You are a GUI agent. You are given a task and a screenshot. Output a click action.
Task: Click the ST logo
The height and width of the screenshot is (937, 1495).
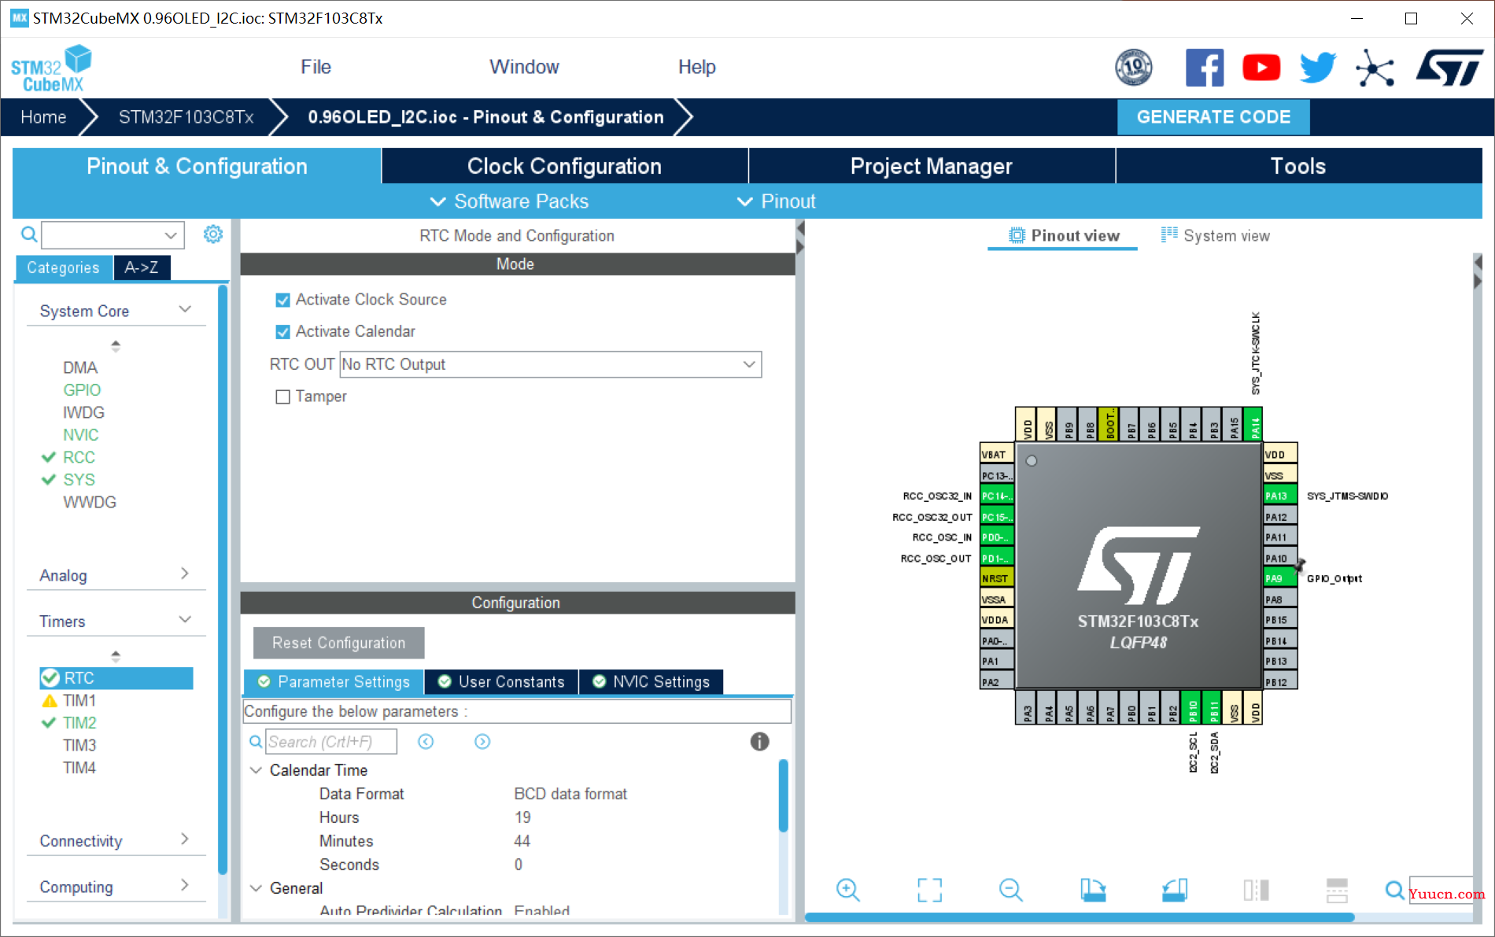click(x=1449, y=68)
